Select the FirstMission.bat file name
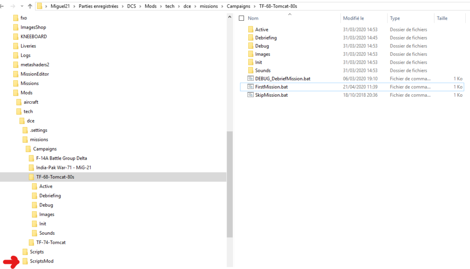Image resolution: width=470 pixels, height=269 pixels. click(x=271, y=87)
